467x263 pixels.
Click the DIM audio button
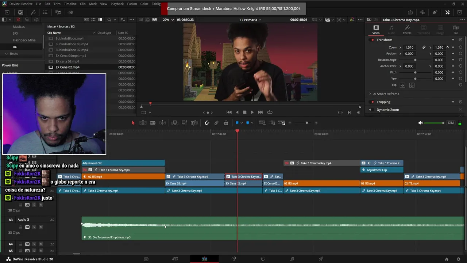pyautogui.click(x=451, y=123)
